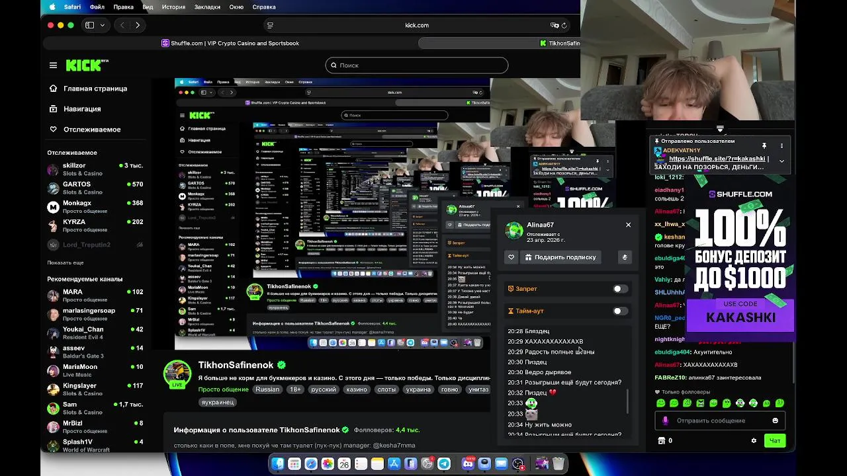The image size is (847, 476).
Task: Expand the Safari sidebar dropdown arrow
Action: coord(102,25)
